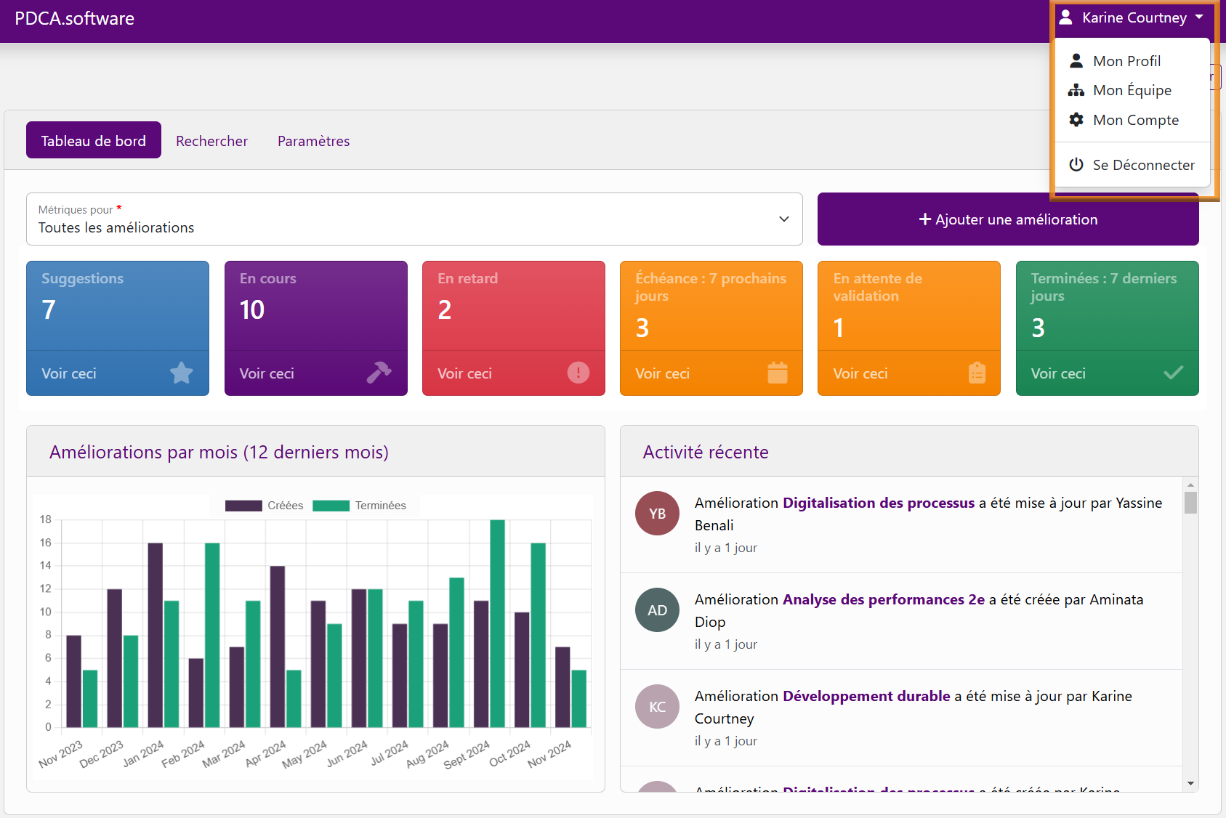Click the Suggestions card count 7
Viewport: 1226px width, 818px height.
coord(49,310)
